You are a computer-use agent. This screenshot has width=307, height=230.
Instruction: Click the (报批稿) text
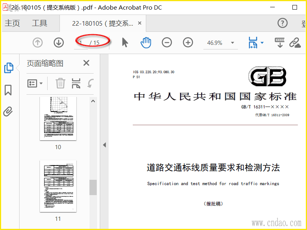coord(213,204)
